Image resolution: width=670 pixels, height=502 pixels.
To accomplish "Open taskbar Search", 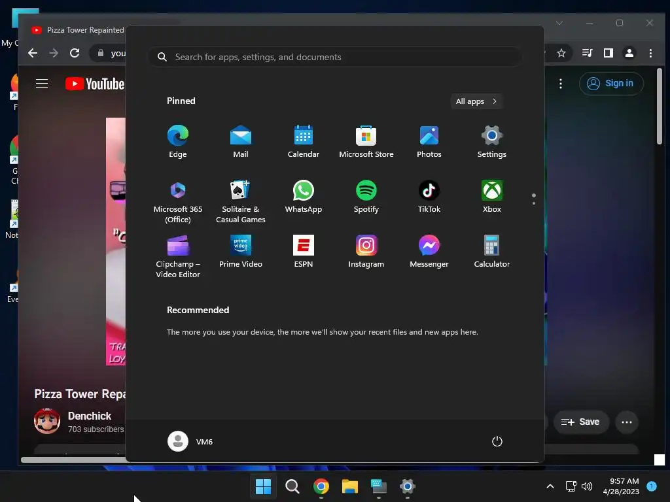I will (292, 486).
